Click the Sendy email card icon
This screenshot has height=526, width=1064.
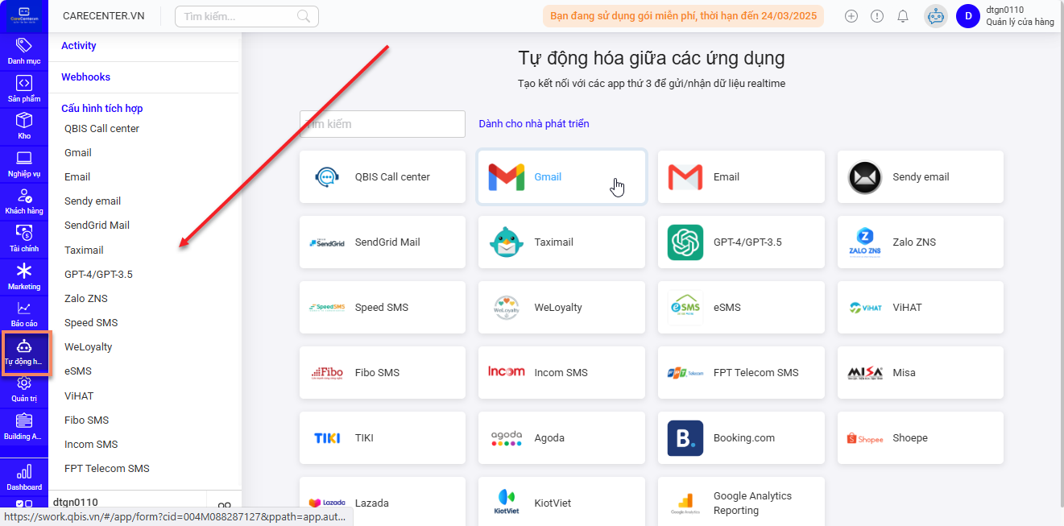(x=865, y=177)
